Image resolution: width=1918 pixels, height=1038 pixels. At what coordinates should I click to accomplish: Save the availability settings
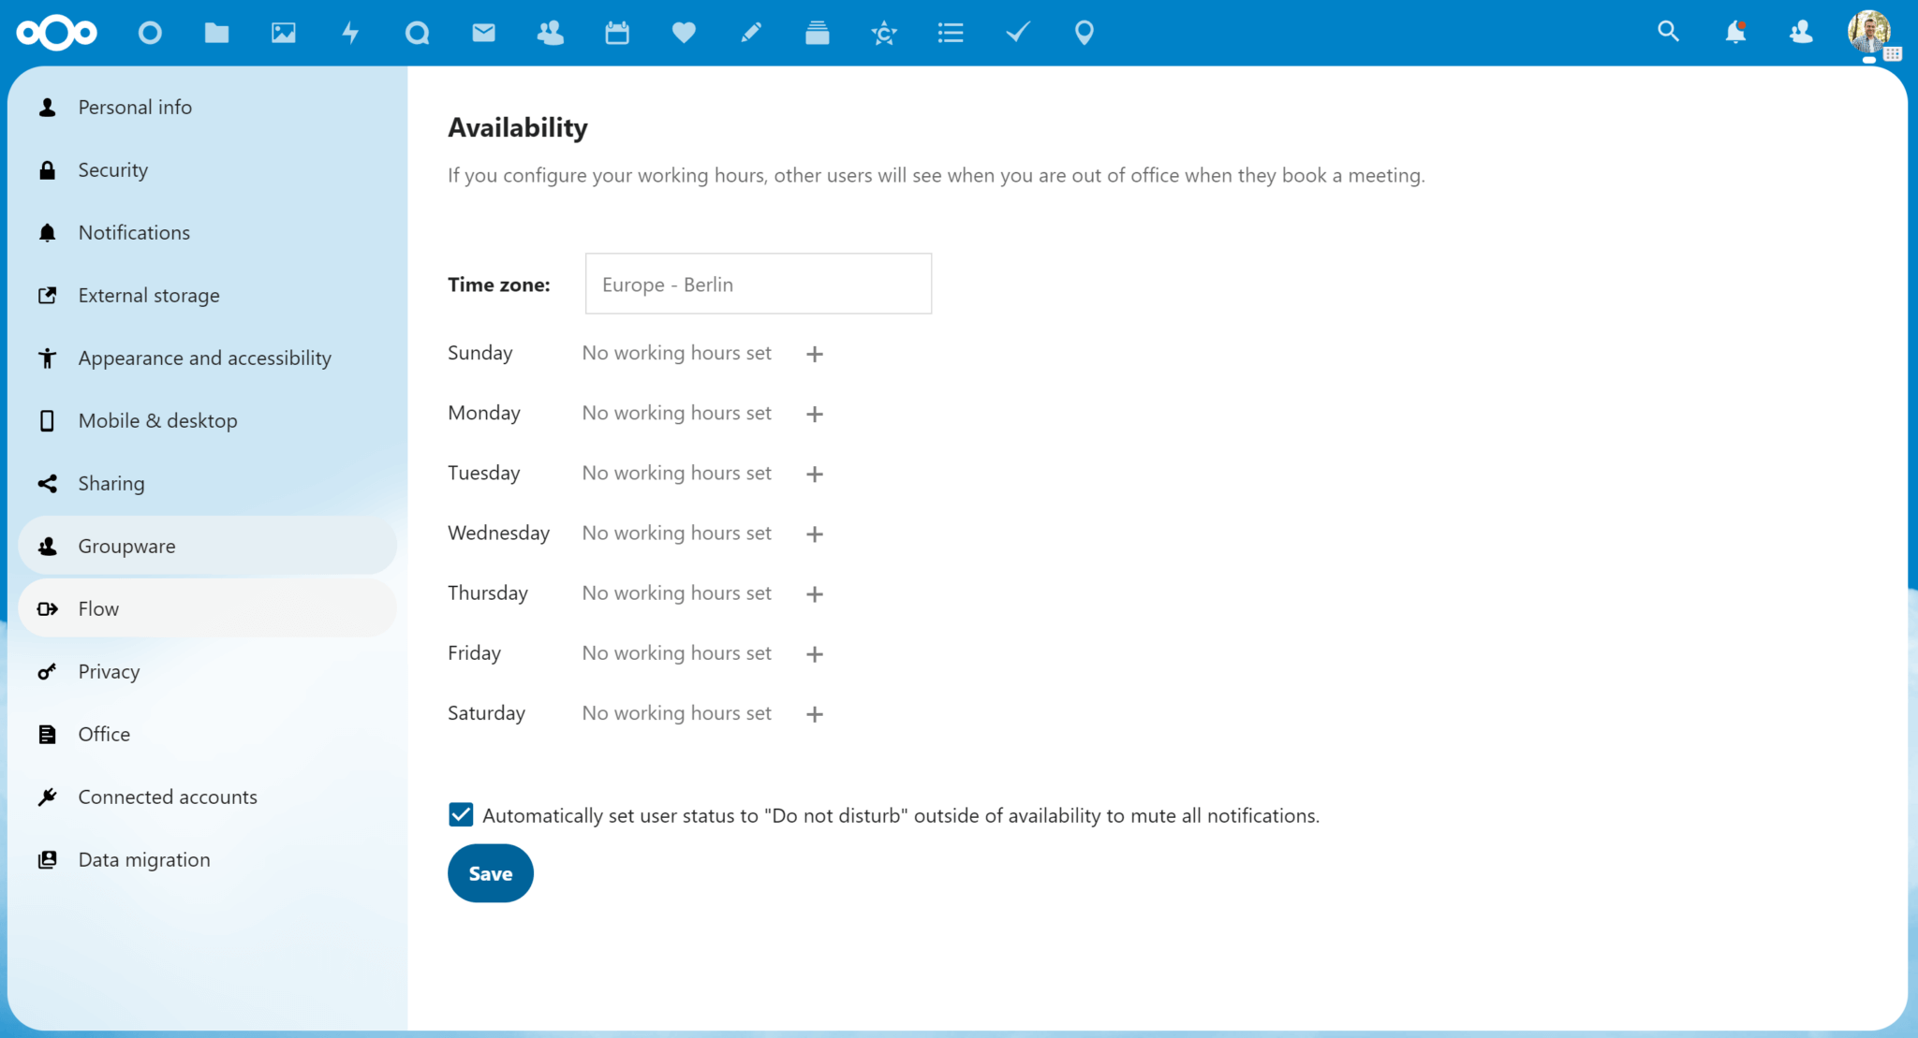[x=490, y=872]
